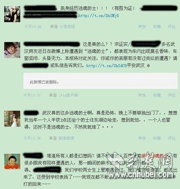The height and width of the screenshot is (189, 180).
Task: Open the t.cn/ShSdC8 short link
Action: (106, 66)
